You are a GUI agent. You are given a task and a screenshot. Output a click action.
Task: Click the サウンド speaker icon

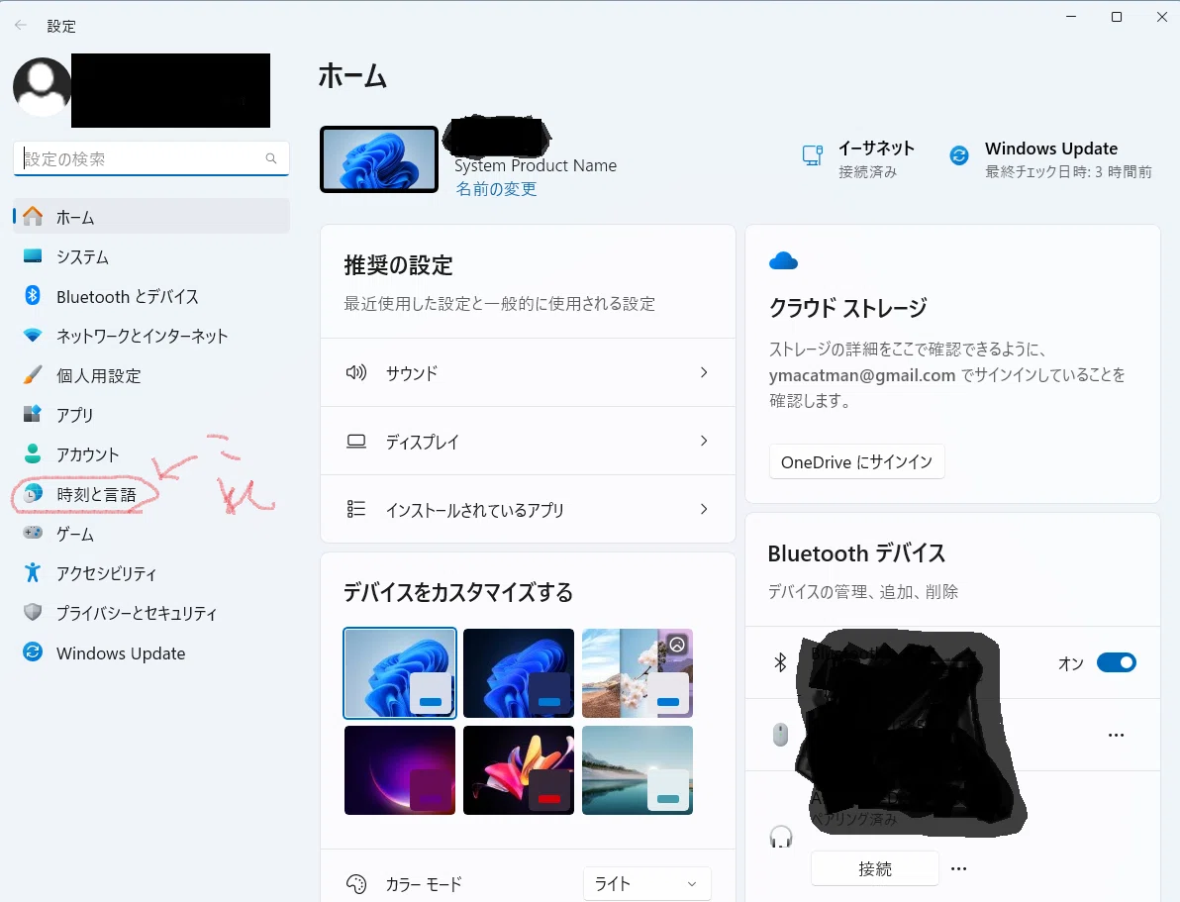point(356,372)
